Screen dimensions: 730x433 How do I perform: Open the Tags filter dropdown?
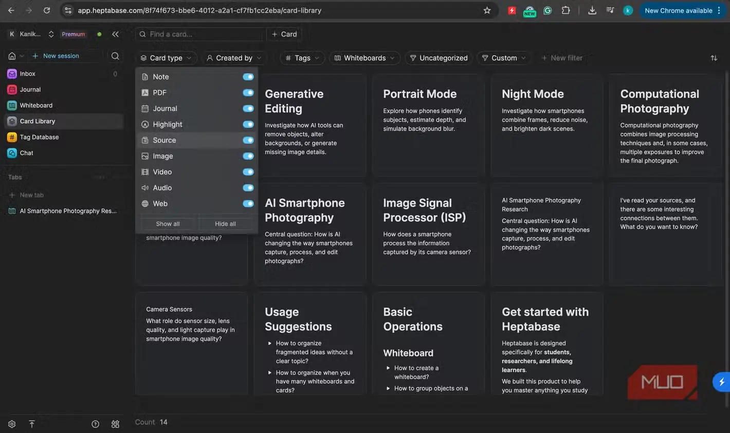click(x=302, y=58)
